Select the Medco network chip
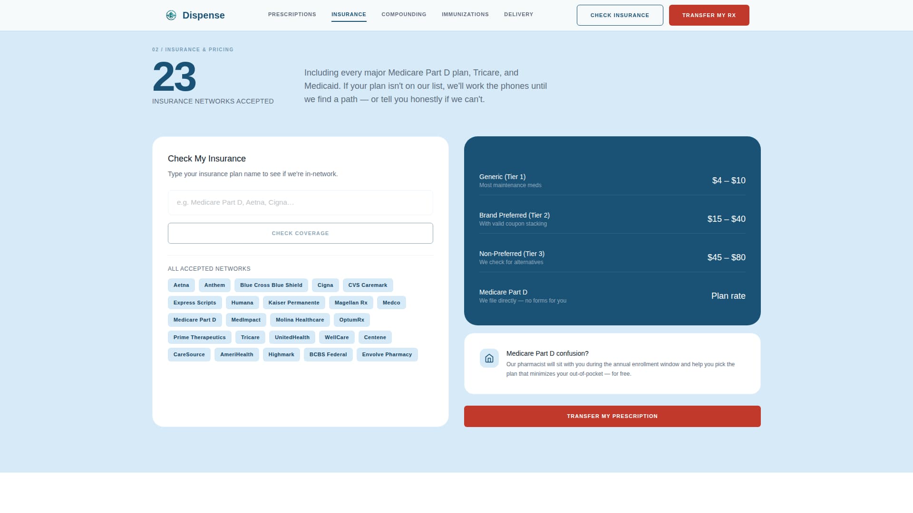This screenshot has height=513, width=913. click(391, 303)
